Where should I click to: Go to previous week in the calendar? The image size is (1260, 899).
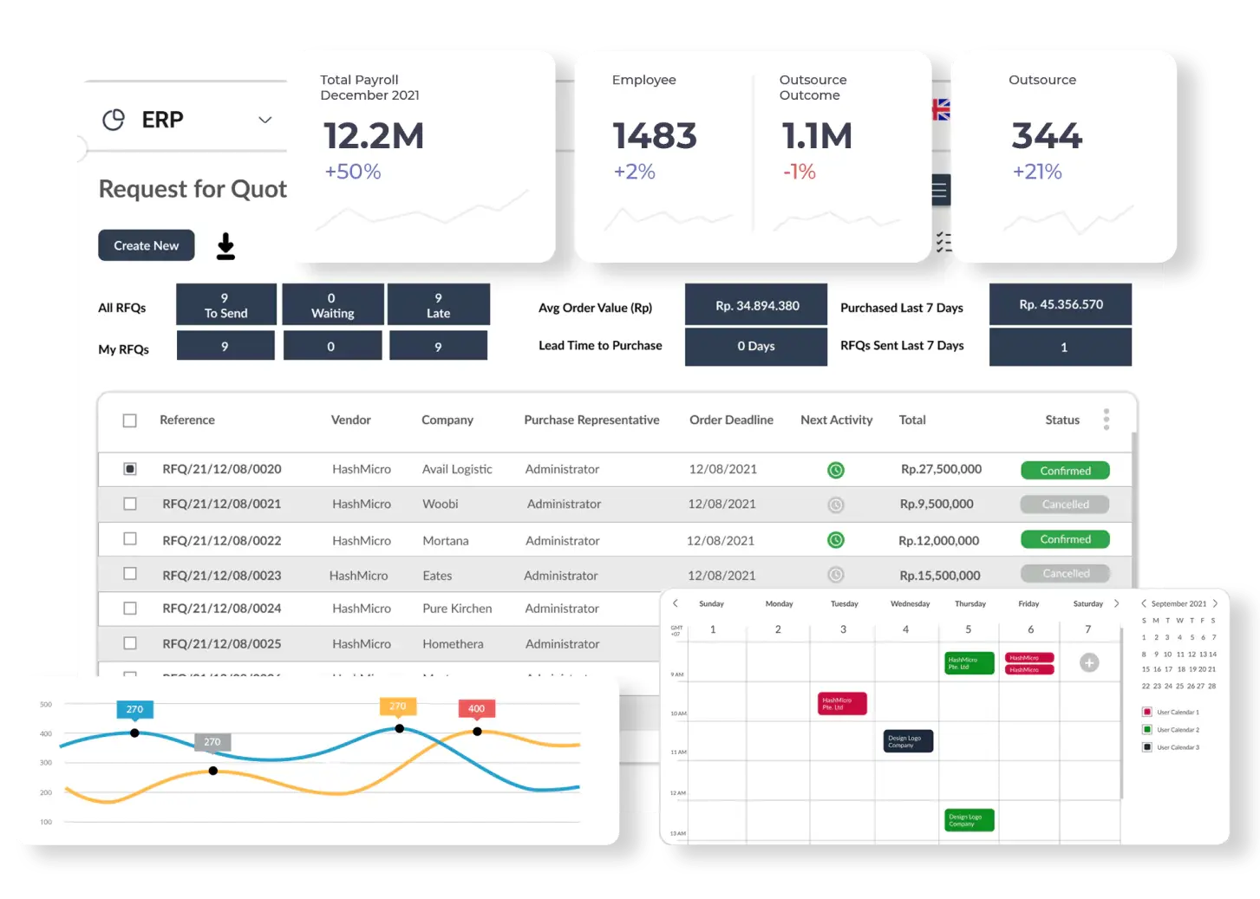pyautogui.click(x=676, y=603)
